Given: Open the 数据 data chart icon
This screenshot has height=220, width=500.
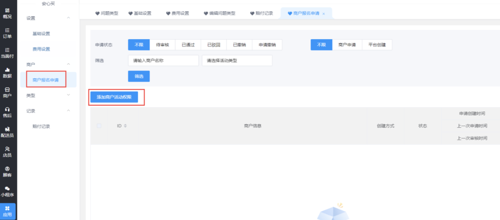Looking at the screenshot, I should 7,72.
